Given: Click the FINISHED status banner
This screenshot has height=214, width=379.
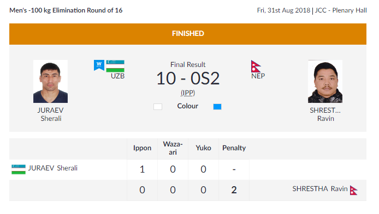Looking at the screenshot, I should pyautogui.click(x=188, y=34).
